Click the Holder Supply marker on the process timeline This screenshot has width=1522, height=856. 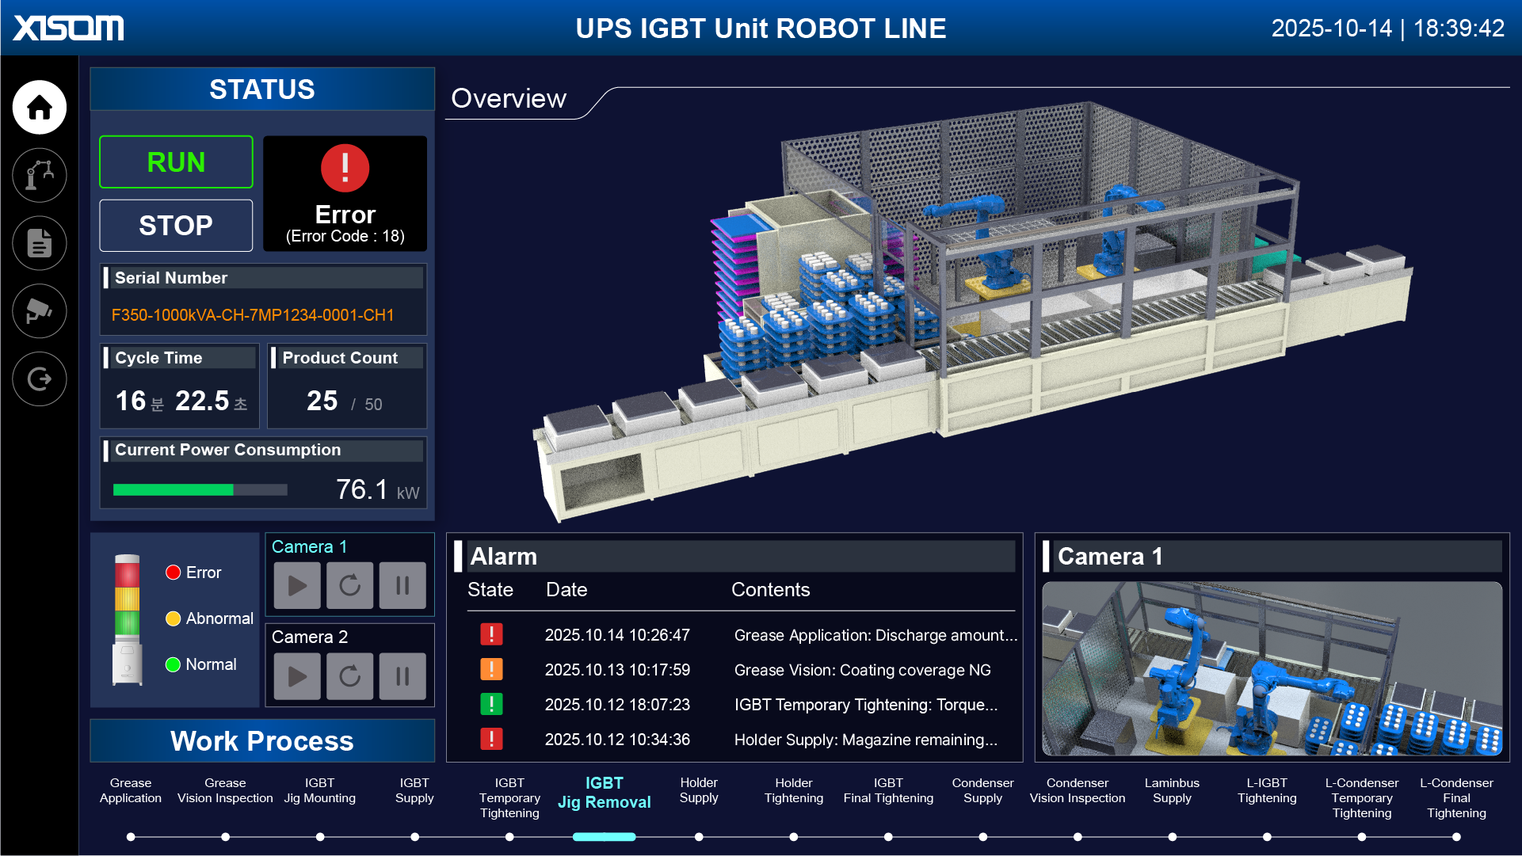[698, 836]
